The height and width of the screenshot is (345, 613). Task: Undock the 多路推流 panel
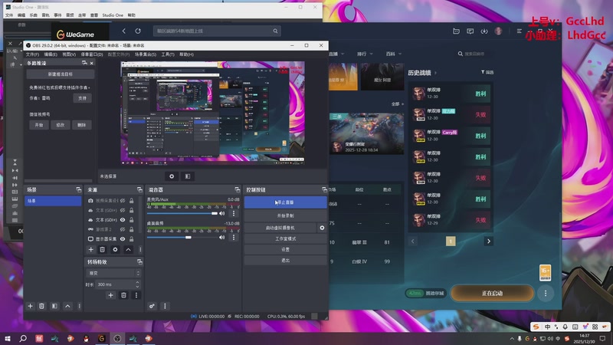pos(84,63)
